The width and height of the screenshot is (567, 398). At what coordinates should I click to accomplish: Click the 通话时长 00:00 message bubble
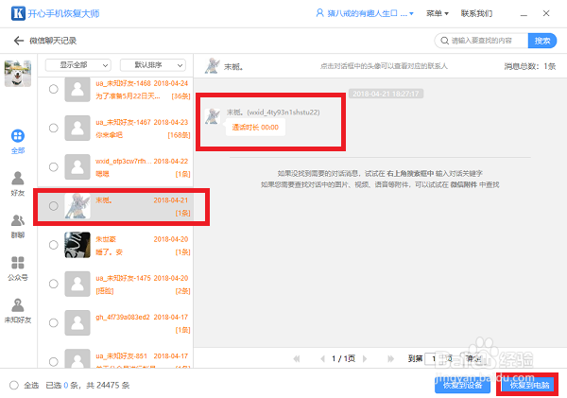pos(255,128)
